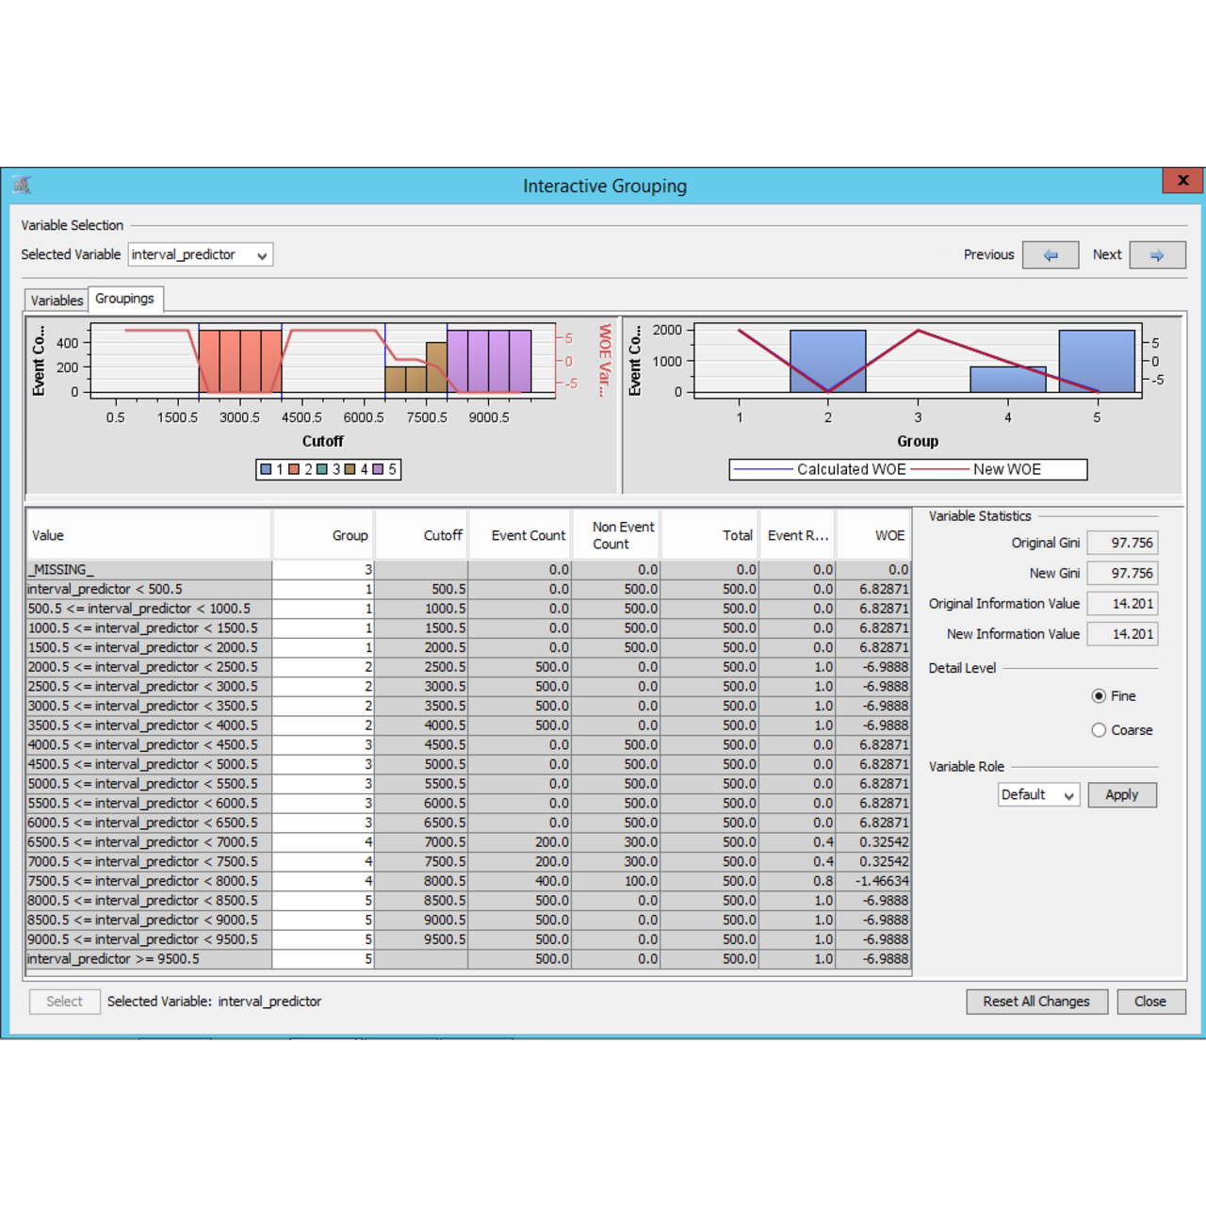
Task: Expand the Variable Role Default dropdown
Action: point(1038,795)
